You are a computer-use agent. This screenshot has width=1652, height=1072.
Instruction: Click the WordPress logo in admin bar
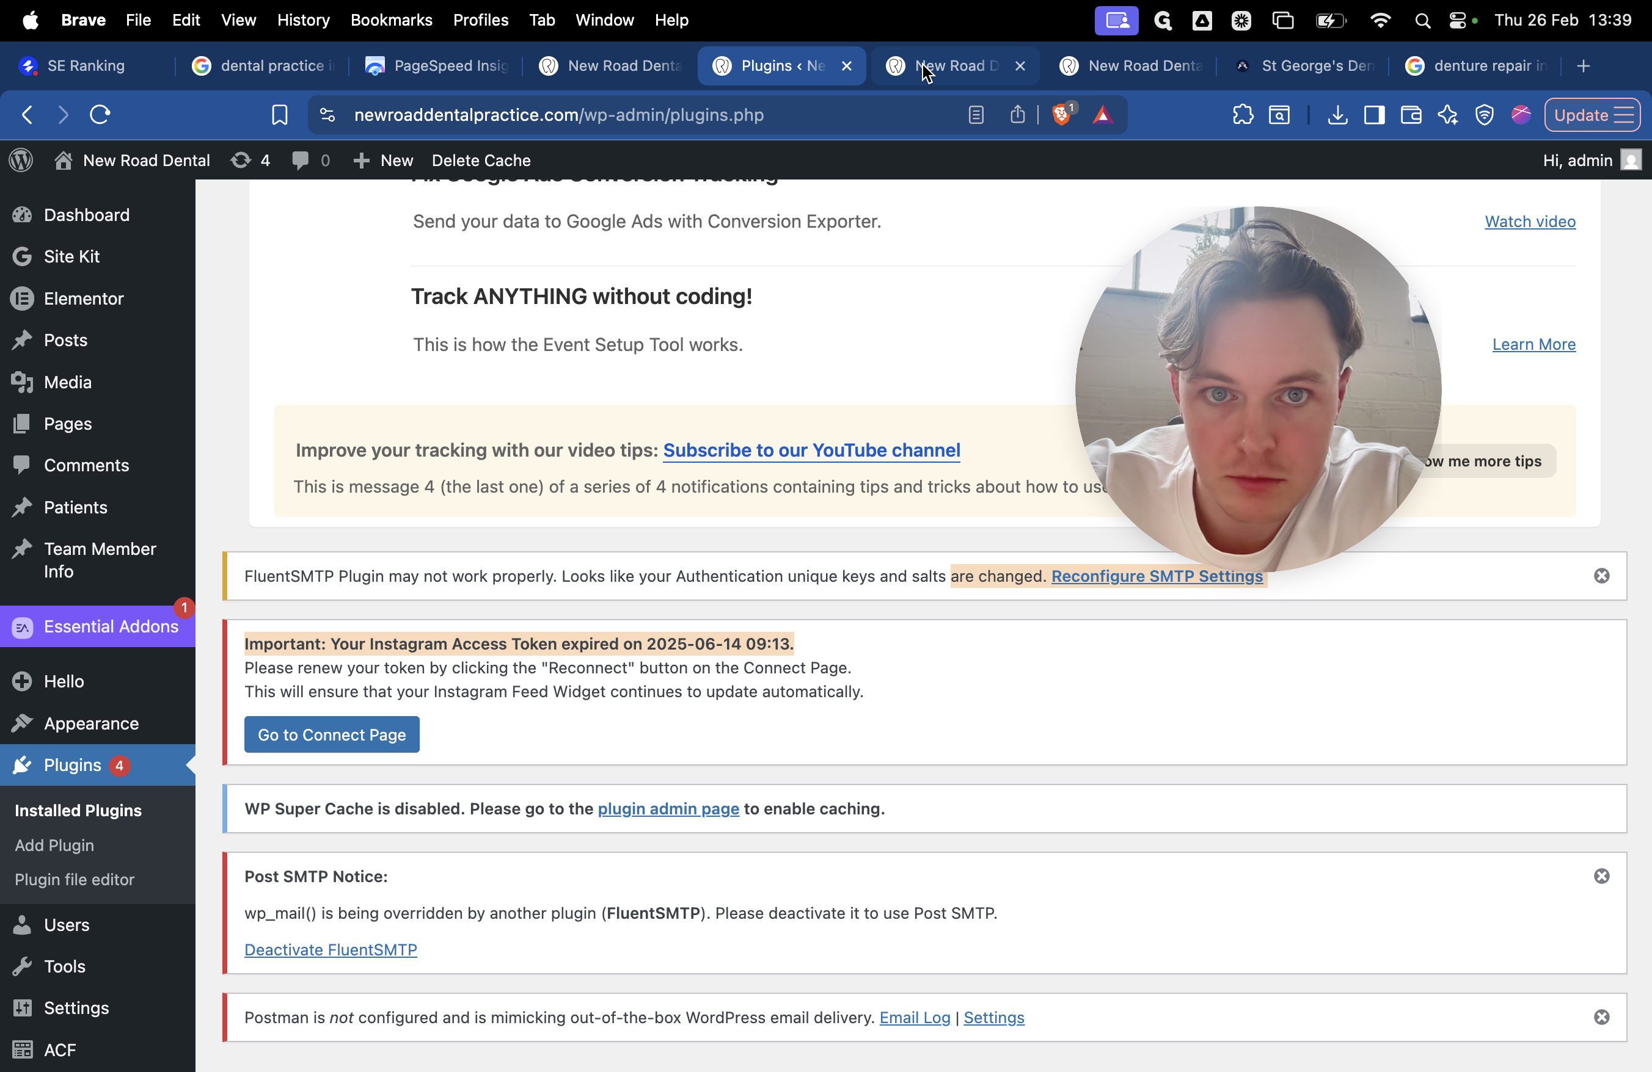(x=21, y=160)
